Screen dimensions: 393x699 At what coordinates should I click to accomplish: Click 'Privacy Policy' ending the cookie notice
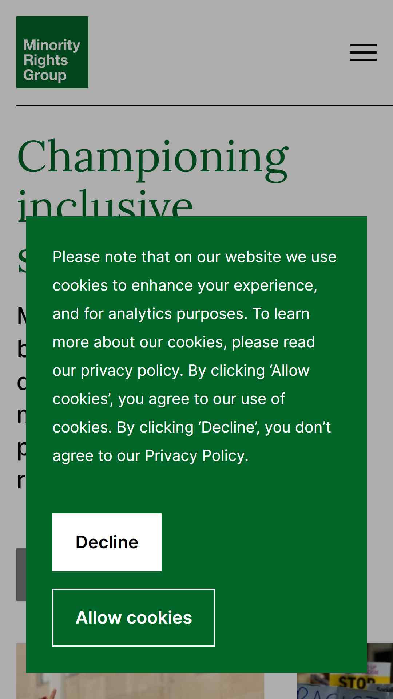(x=196, y=456)
